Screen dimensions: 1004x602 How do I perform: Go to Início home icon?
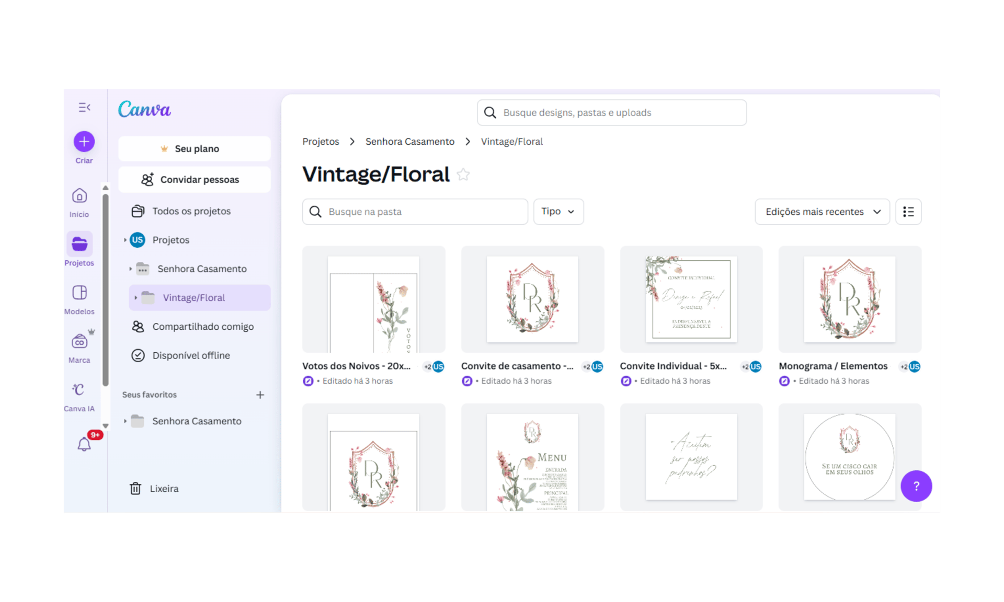[x=79, y=196]
